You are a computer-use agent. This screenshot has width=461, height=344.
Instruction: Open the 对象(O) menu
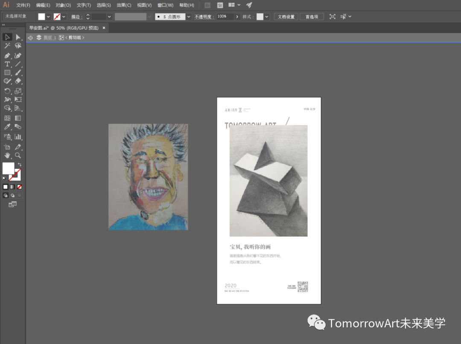63,5
